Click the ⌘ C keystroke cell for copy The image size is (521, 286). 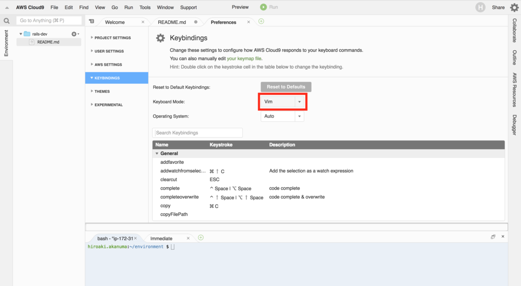[214, 206]
